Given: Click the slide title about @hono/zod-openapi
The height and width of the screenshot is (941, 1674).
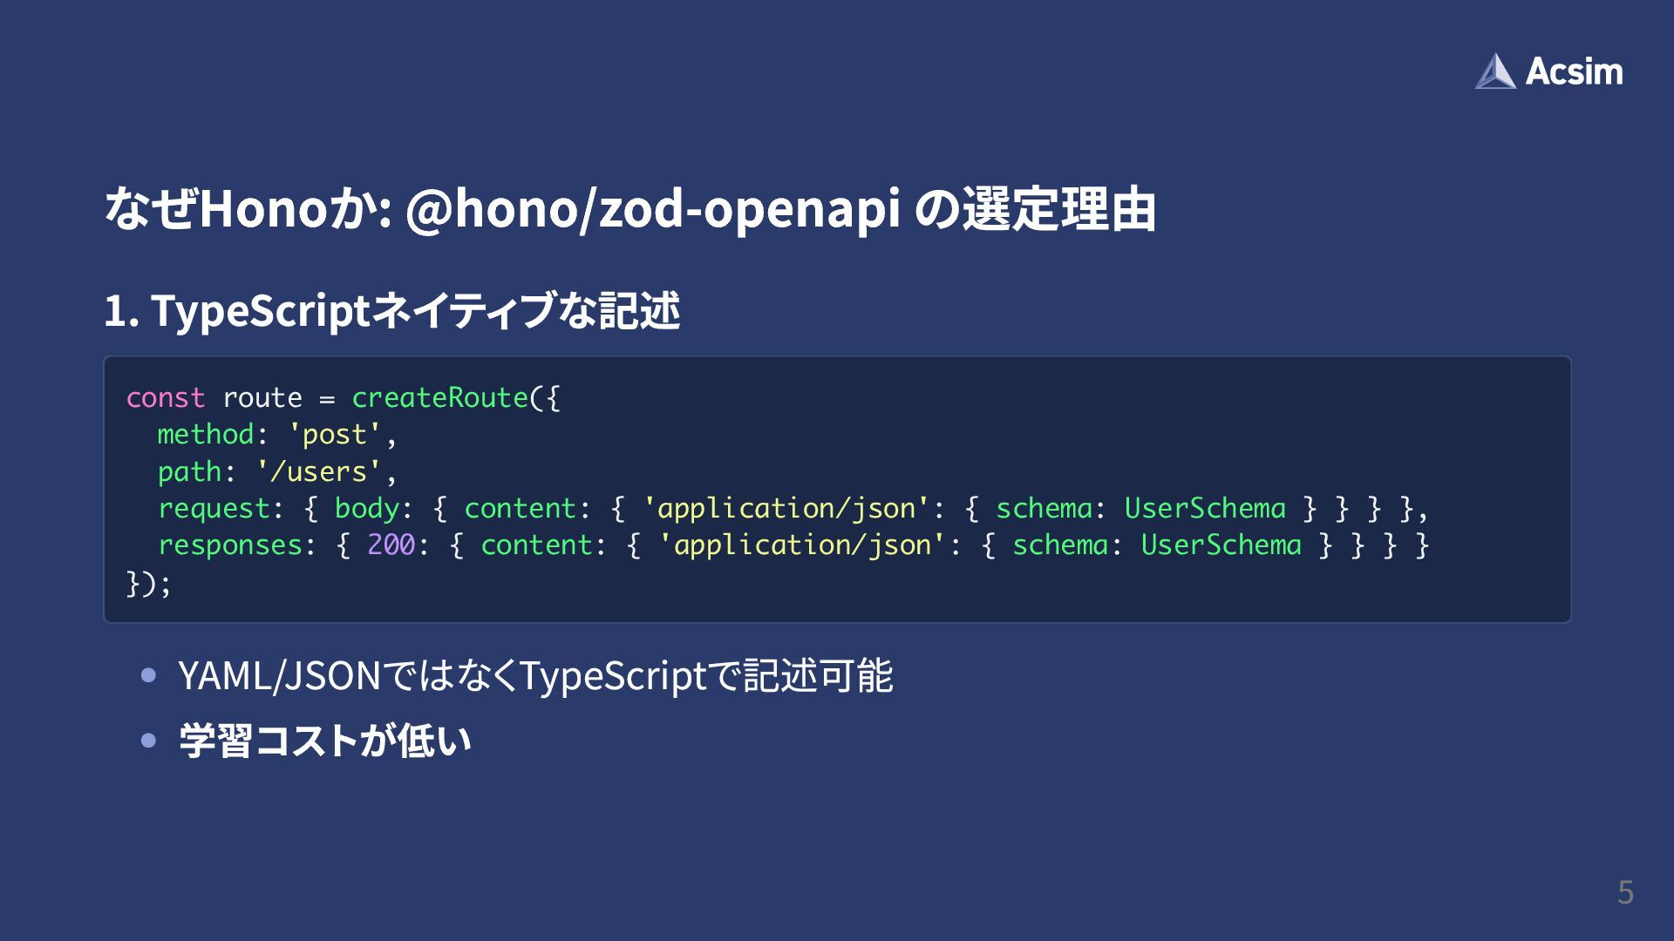Looking at the screenshot, I should (x=629, y=210).
